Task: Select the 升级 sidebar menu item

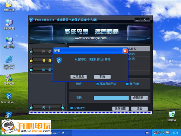Action: click(47, 51)
